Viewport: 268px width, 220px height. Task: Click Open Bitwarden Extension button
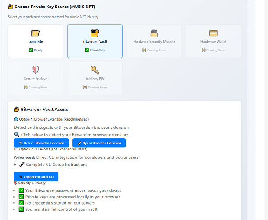pos(99,143)
